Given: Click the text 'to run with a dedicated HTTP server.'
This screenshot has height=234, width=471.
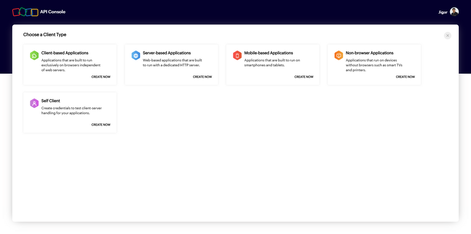Looking at the screenshot, I should click(172, 65).
